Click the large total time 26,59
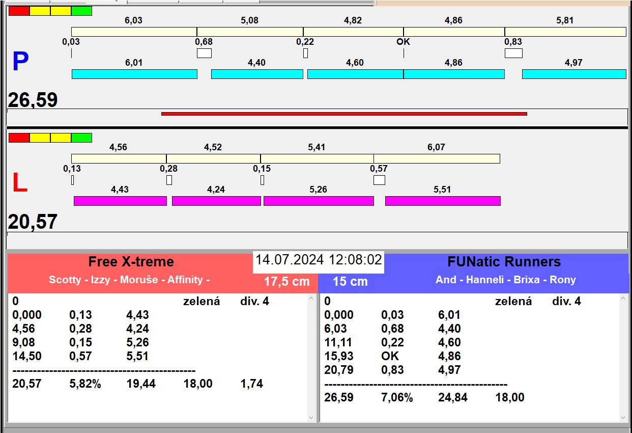Image resolution: width=632 pixels, height=433 pixels. point(33,100)
